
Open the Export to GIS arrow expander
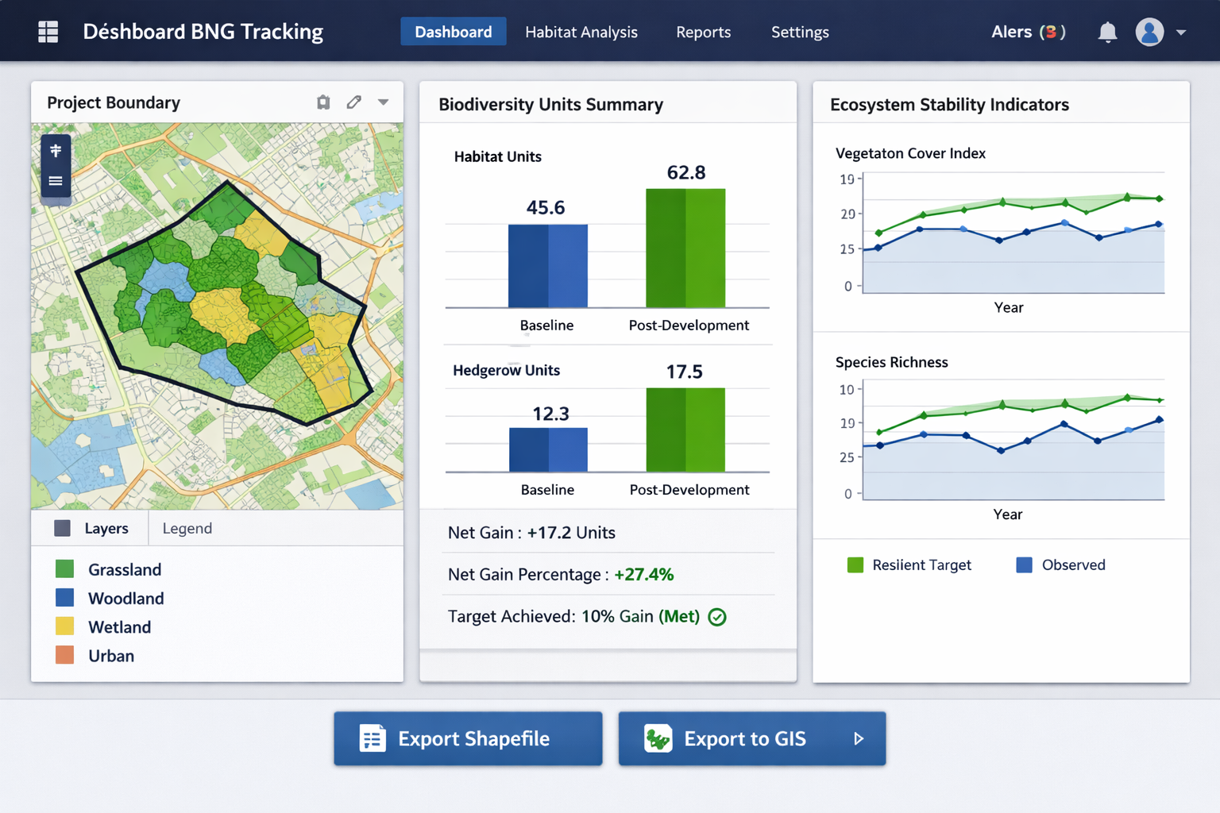point(858,738)
